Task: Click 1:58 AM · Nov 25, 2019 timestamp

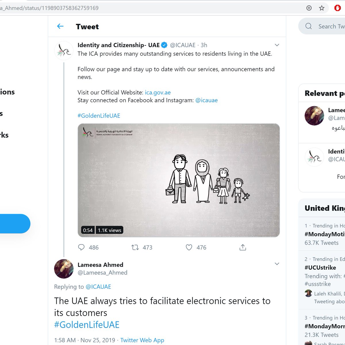Action: coord(85,340)
